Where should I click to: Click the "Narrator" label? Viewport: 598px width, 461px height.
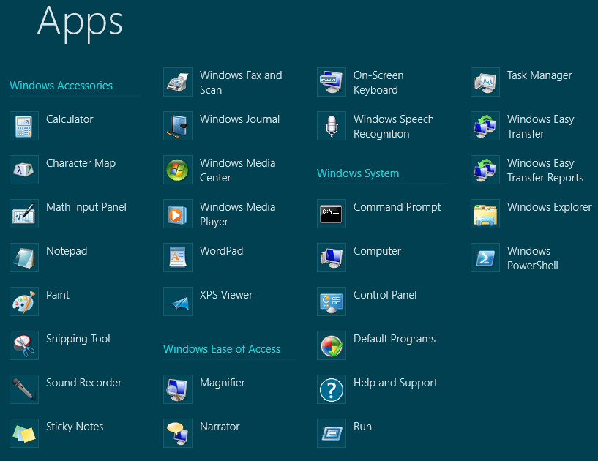[x=220, y=427]
